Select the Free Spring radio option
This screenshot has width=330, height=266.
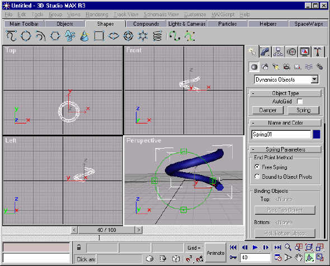(257, 167)
